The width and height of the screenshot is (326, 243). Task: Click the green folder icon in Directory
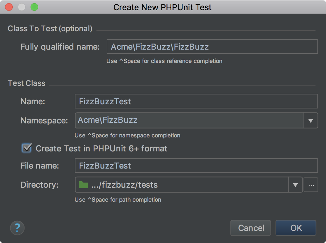coord(83,185)
